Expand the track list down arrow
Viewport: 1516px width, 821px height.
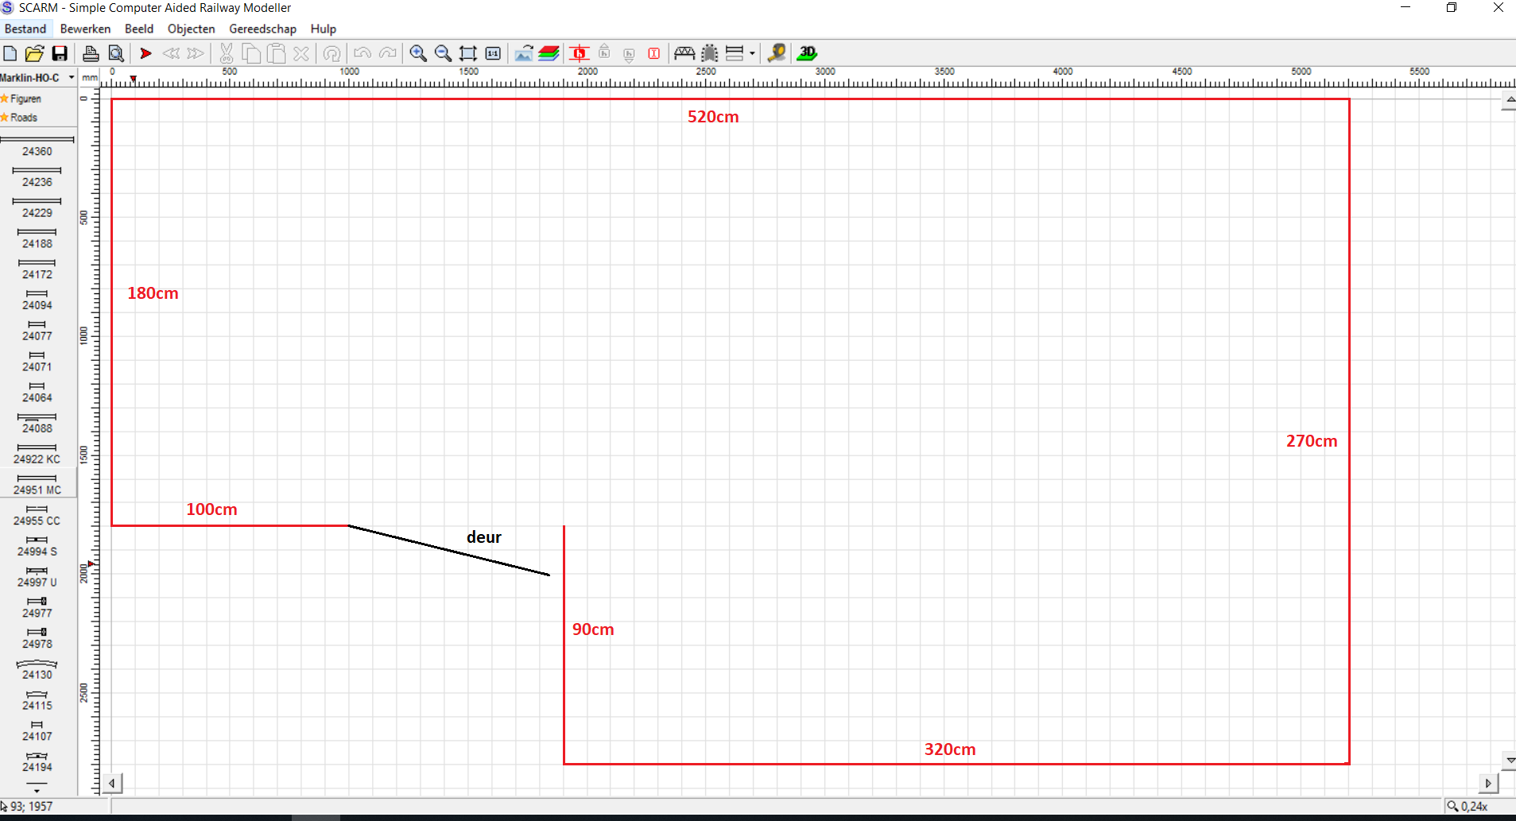pyautogui.click(x=37, y=792)
